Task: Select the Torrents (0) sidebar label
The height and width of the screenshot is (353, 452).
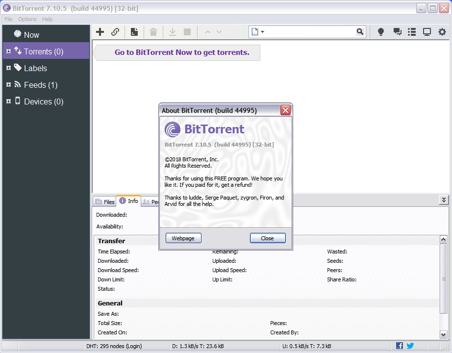Action: tap(44, 51)
